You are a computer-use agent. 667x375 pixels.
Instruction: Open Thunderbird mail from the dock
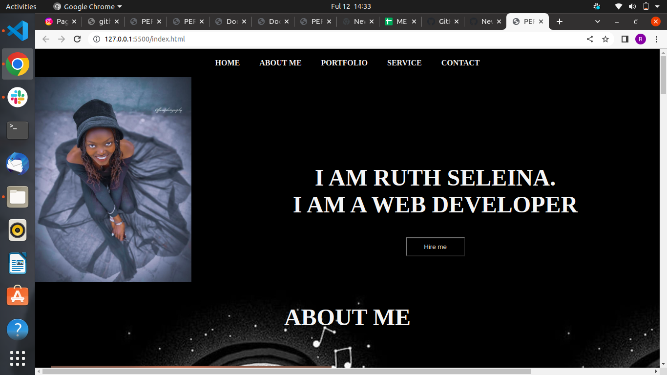tap(18, 164)
